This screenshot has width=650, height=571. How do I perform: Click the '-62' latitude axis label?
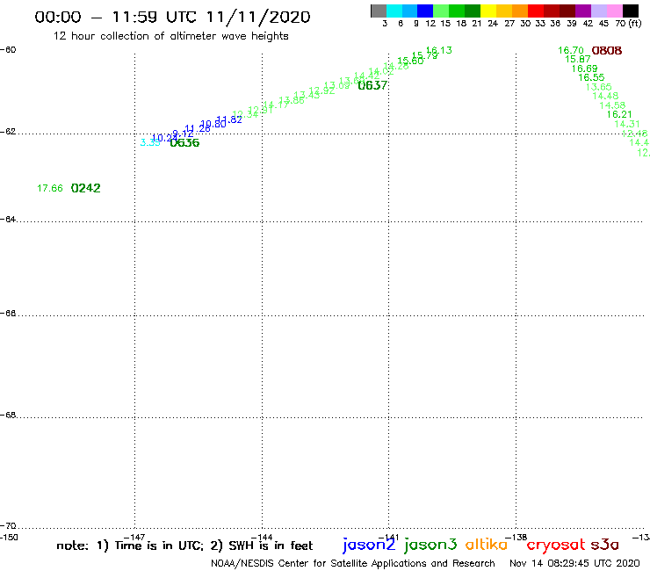coord(8,132)
